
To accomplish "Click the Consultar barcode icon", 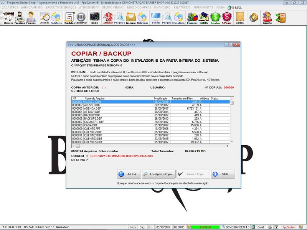I will 81,18.
